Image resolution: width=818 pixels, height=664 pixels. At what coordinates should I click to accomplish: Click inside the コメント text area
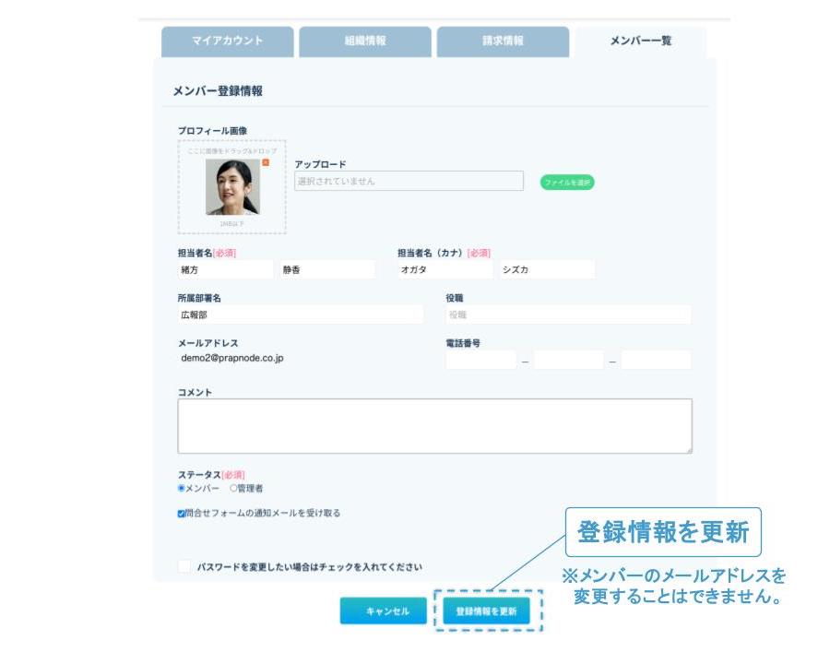point(434,426)
